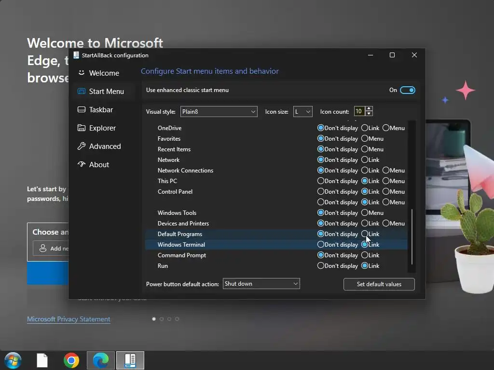
Task: Set Windows Terminal to Don't display
Action: [x=321, y=244]
